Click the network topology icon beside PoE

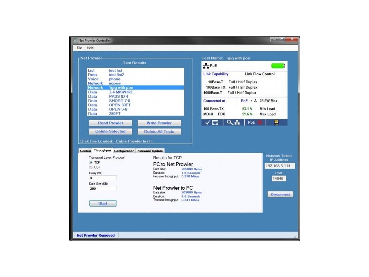[206, 66]
